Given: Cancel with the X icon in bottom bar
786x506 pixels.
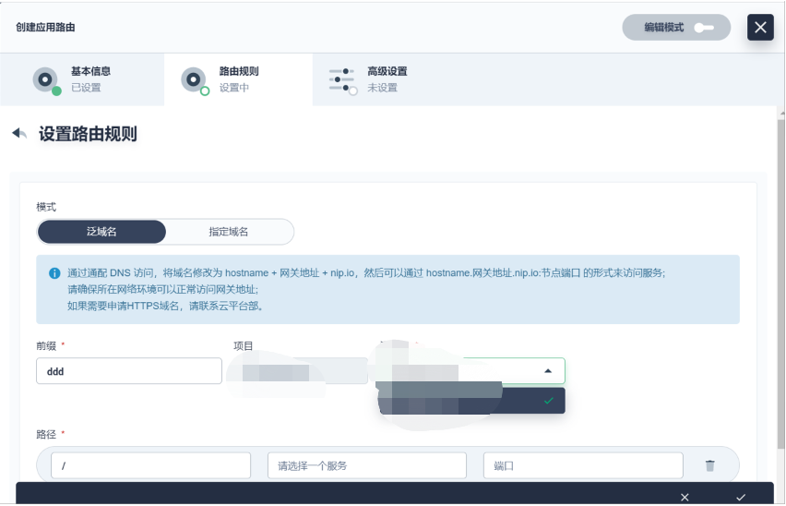Looking at the screenshot, I should pos(685,497).
